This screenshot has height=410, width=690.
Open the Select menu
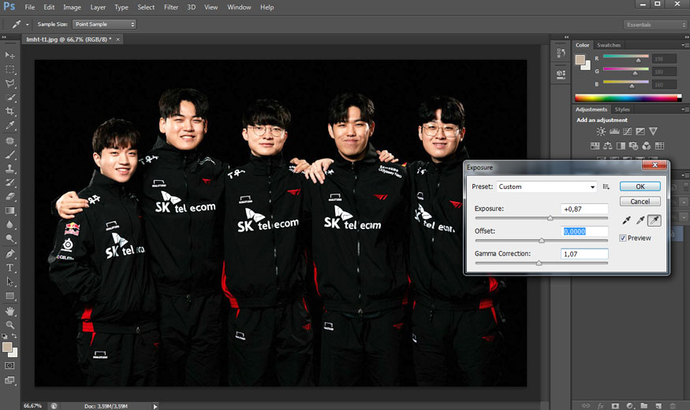tap(146, 7)
